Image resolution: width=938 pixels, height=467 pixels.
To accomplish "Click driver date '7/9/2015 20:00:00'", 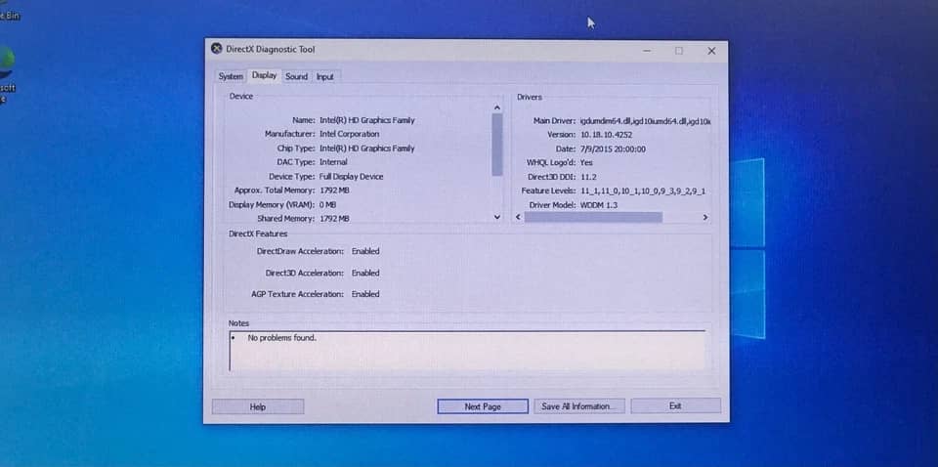I will [613, 149].
